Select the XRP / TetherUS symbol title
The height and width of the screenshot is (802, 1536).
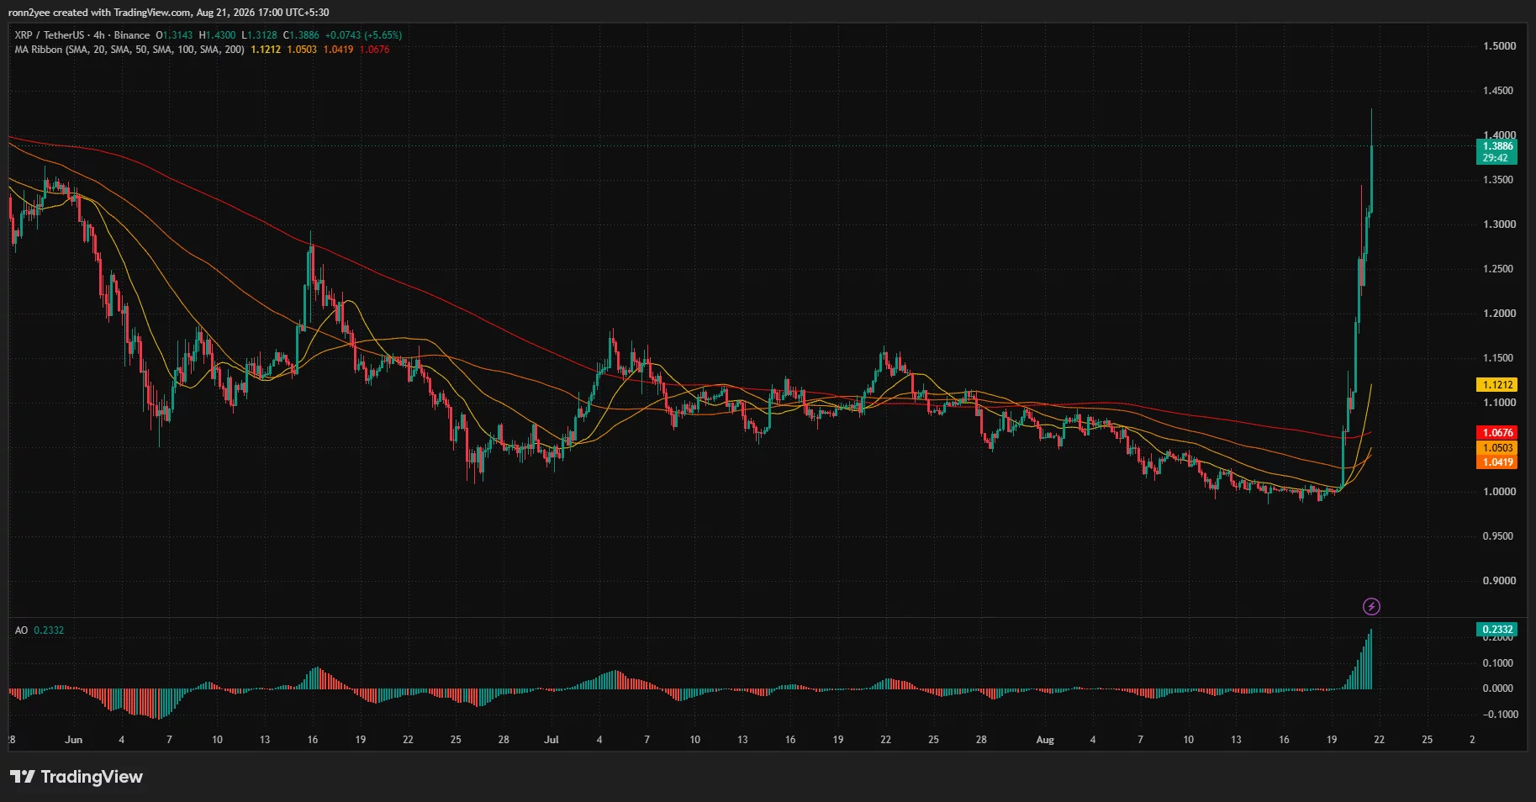click(82, 35)
